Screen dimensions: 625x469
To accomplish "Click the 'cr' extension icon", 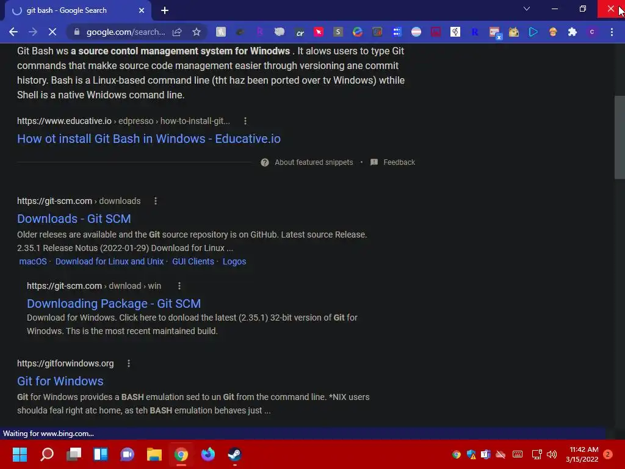I will (x=299, y=32).
